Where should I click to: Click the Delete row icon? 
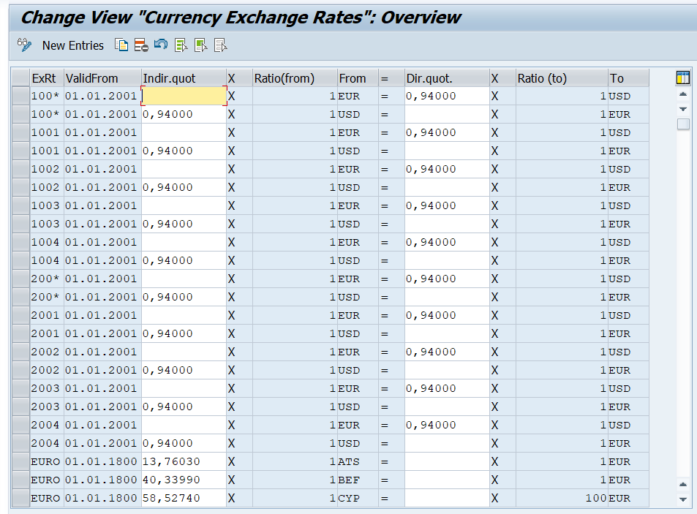[x=141, y=45]
